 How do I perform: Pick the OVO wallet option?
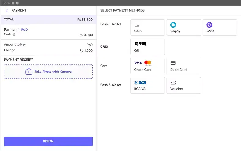click(x=220, y=28)
